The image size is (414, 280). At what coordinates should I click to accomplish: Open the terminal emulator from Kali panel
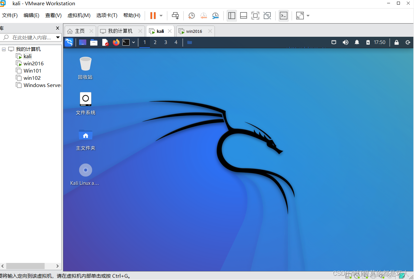126,42
